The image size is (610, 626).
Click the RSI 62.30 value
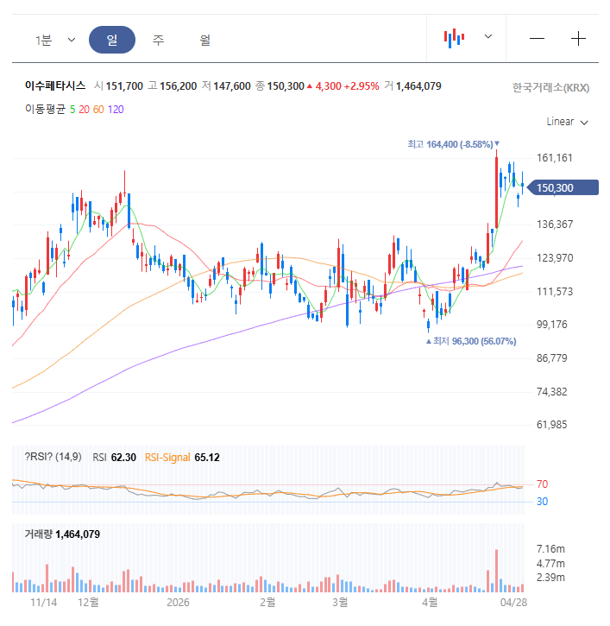point(114,458)
